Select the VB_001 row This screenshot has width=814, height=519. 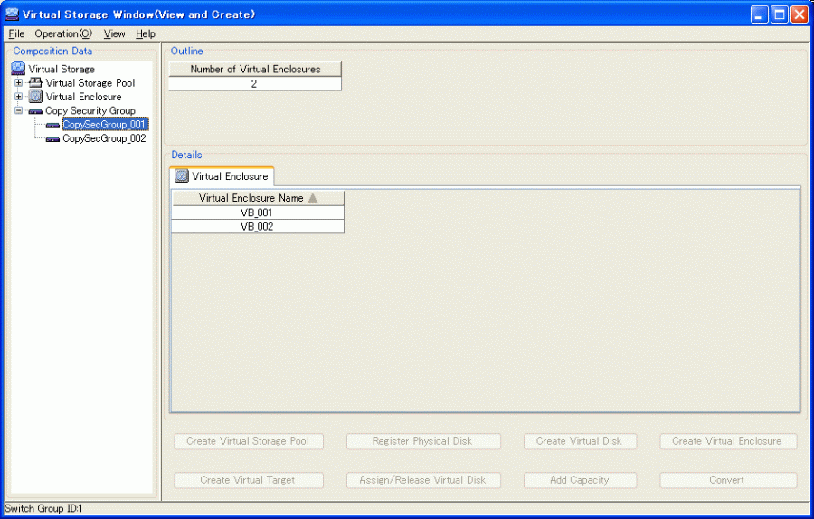257,212
